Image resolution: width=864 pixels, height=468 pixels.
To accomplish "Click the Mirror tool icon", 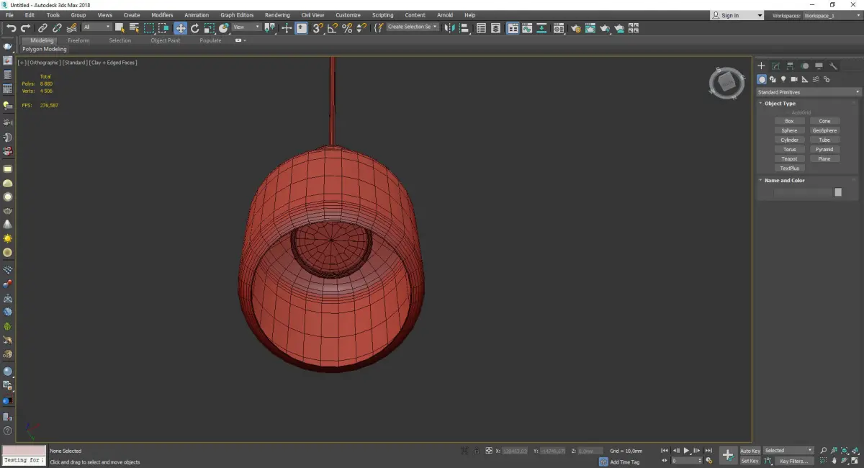I will pos(449,28).
